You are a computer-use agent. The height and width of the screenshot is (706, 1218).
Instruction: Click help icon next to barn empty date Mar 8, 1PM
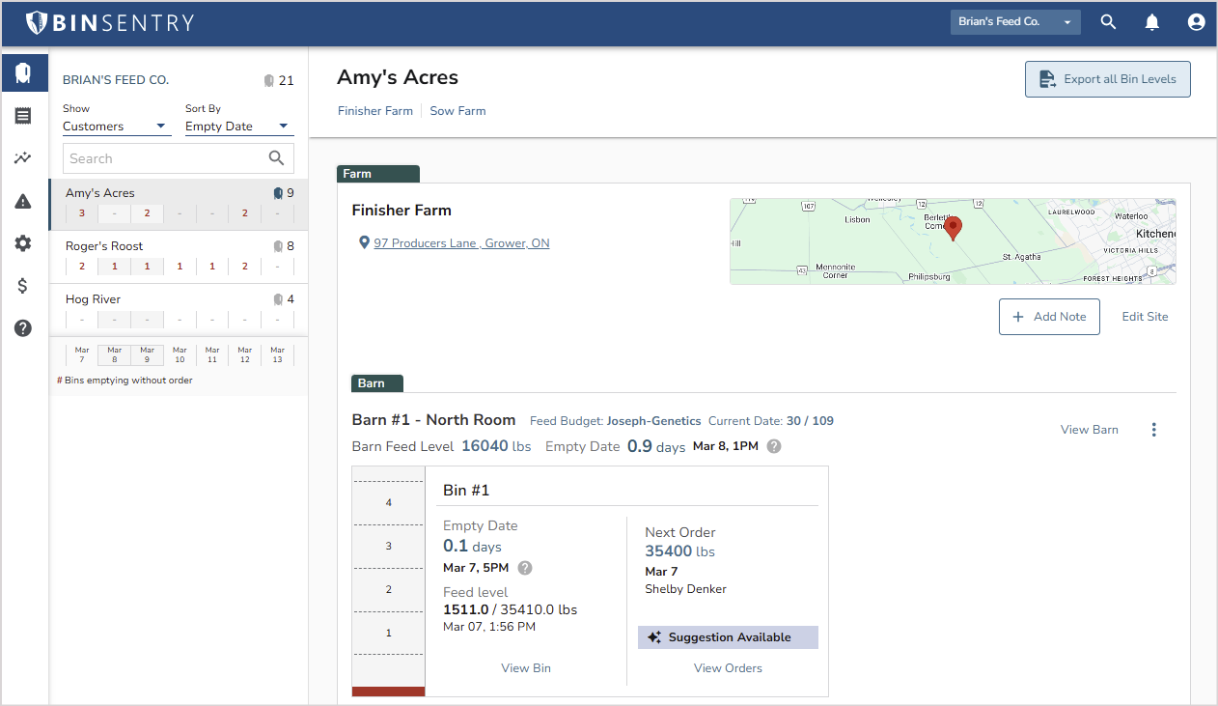pos(774,446)
